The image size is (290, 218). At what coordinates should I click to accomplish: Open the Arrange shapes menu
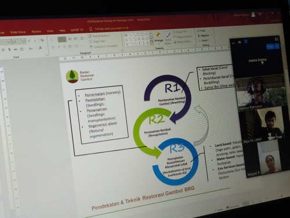coord(158,37)
